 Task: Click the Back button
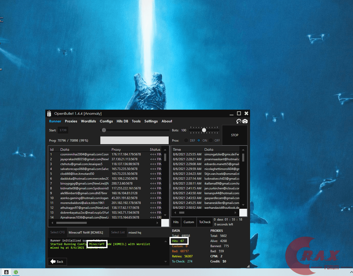point(57,261)
